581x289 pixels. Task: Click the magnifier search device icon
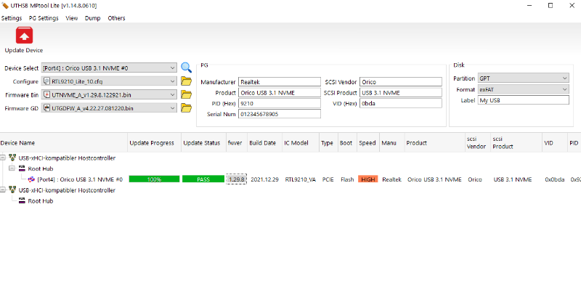[x=186, y=68]
